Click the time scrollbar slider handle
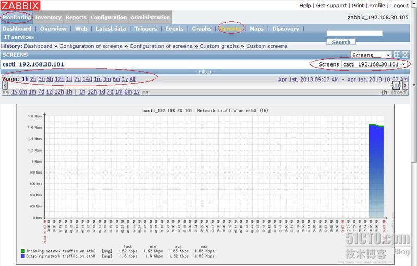The image size is (417, 266). [396, 85]
